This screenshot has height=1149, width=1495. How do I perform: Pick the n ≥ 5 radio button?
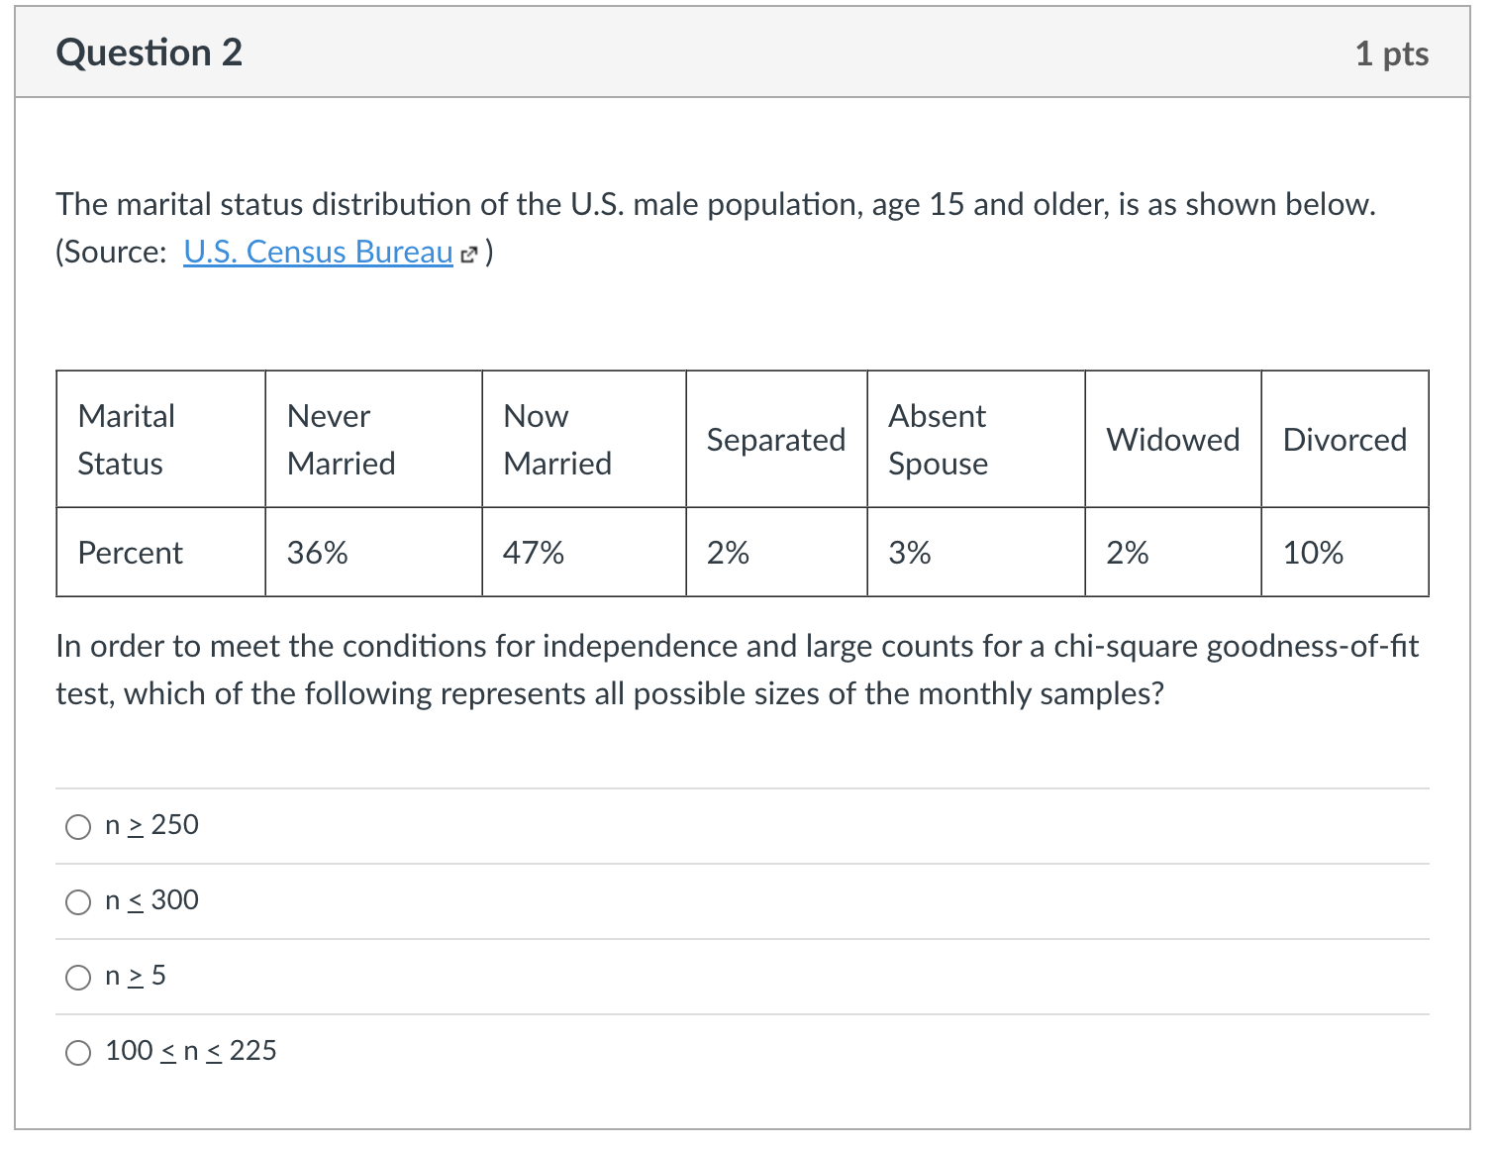(78, 978)
